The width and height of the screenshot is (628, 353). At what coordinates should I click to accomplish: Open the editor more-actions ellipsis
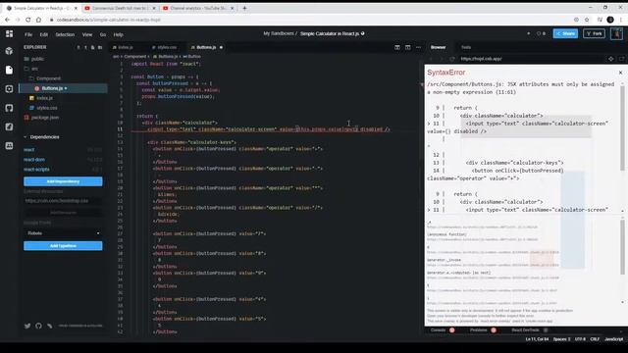(x=418, y=47)
